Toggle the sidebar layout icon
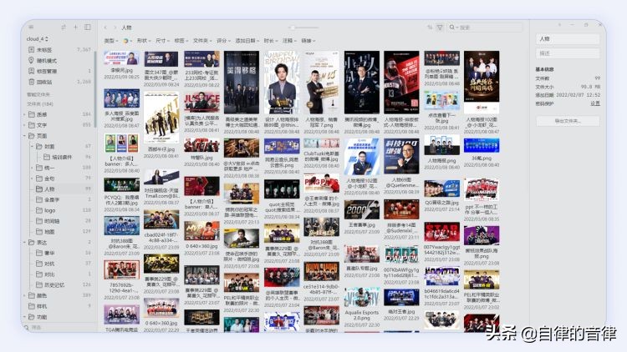Screen dimensions: 627x352 (x=87, y=27)
